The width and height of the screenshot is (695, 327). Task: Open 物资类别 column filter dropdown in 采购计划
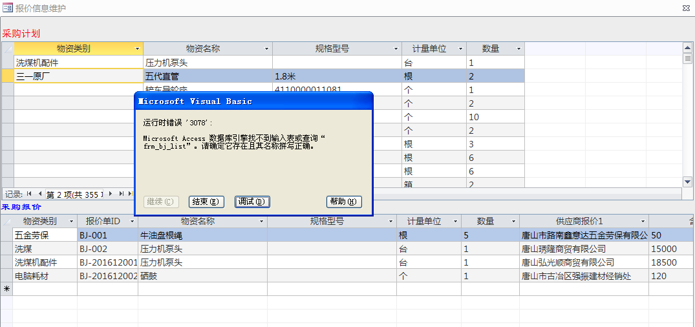137,49
